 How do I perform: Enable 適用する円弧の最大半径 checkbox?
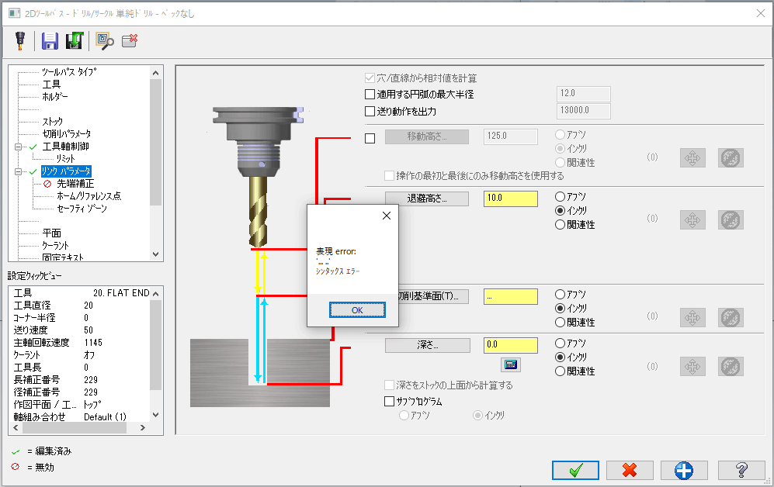(370, 95)
